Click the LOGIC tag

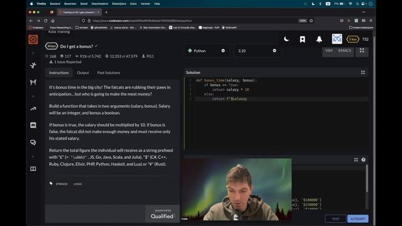(78, 184)
